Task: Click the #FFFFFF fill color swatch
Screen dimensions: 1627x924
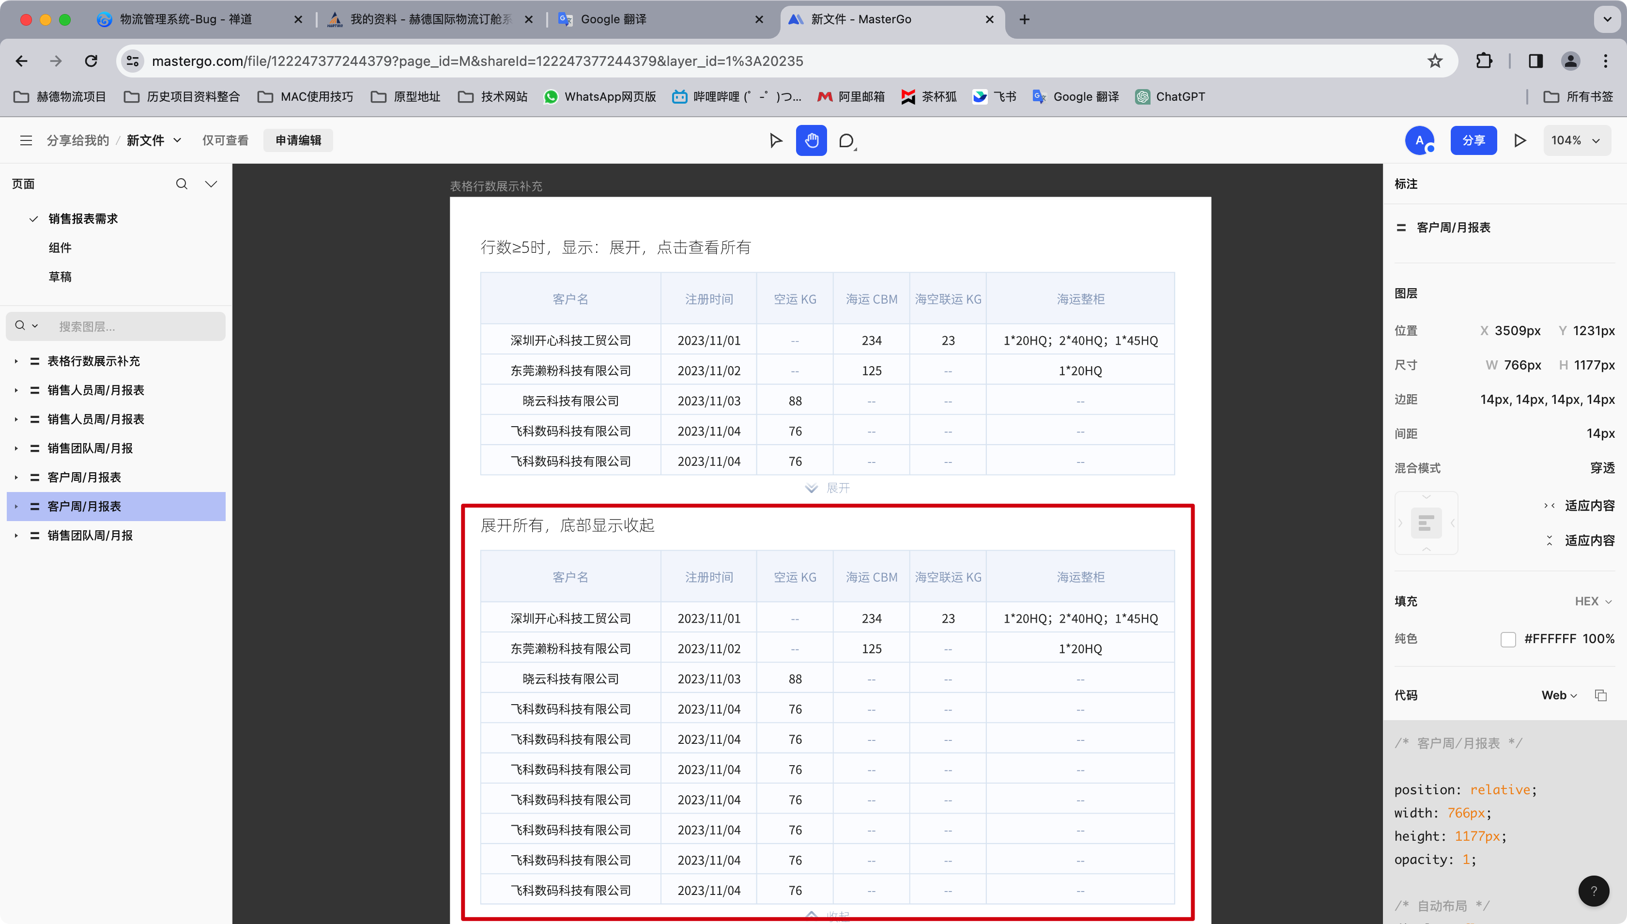Action: (x=1508, y=639)
